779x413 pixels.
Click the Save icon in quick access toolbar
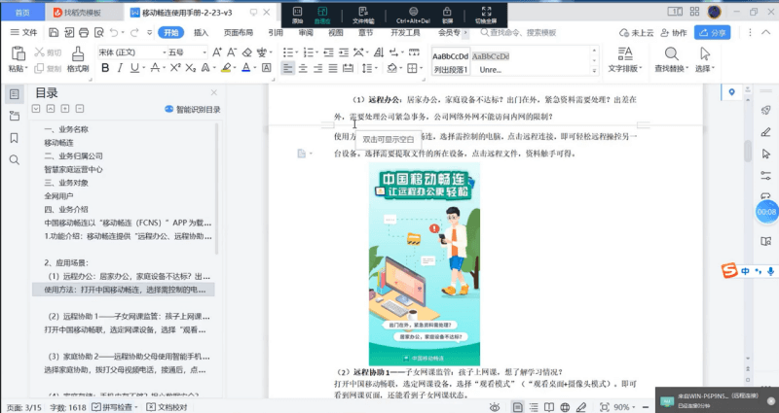(x=54, y=33)
